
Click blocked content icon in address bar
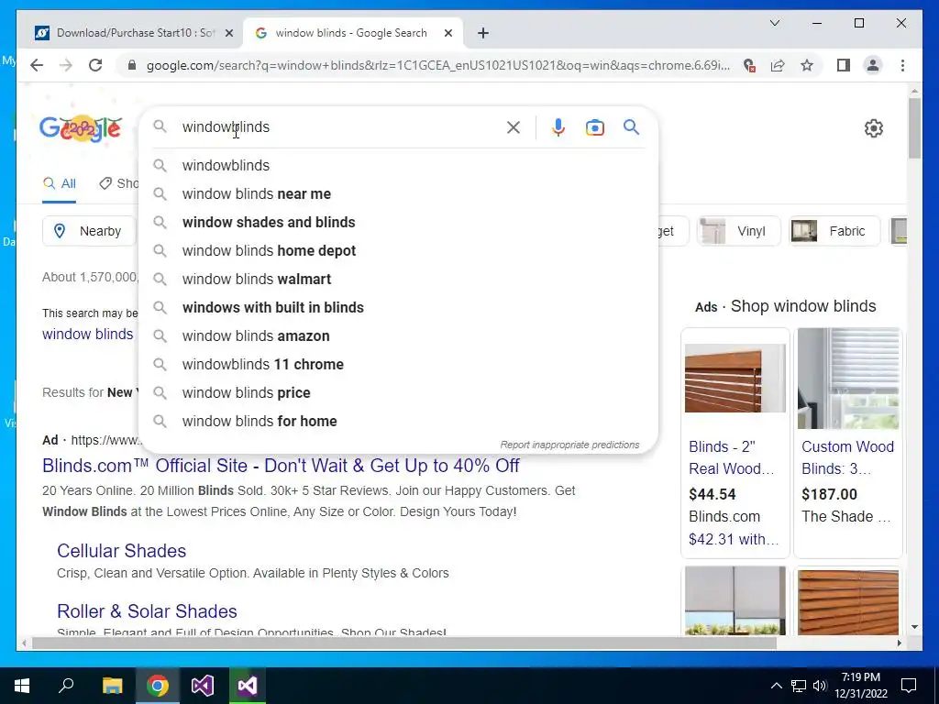tap(748, 65)
